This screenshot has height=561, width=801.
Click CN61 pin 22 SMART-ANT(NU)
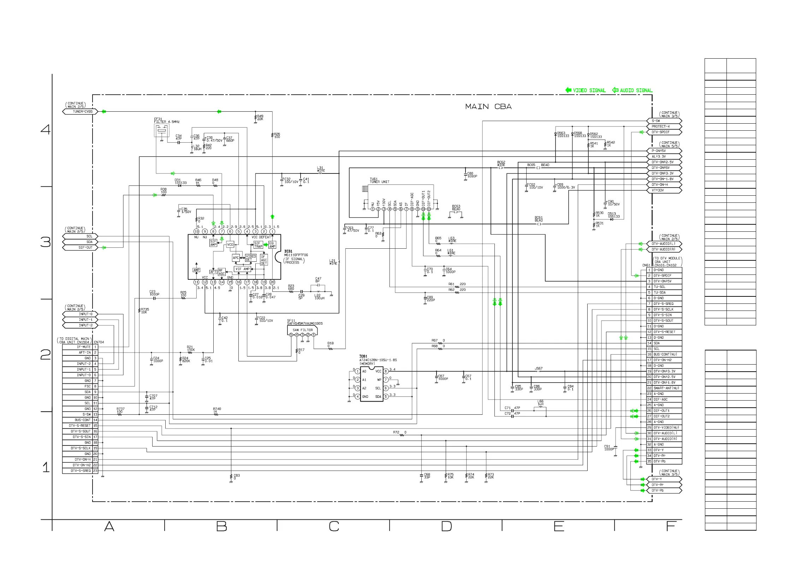(664, 388)
